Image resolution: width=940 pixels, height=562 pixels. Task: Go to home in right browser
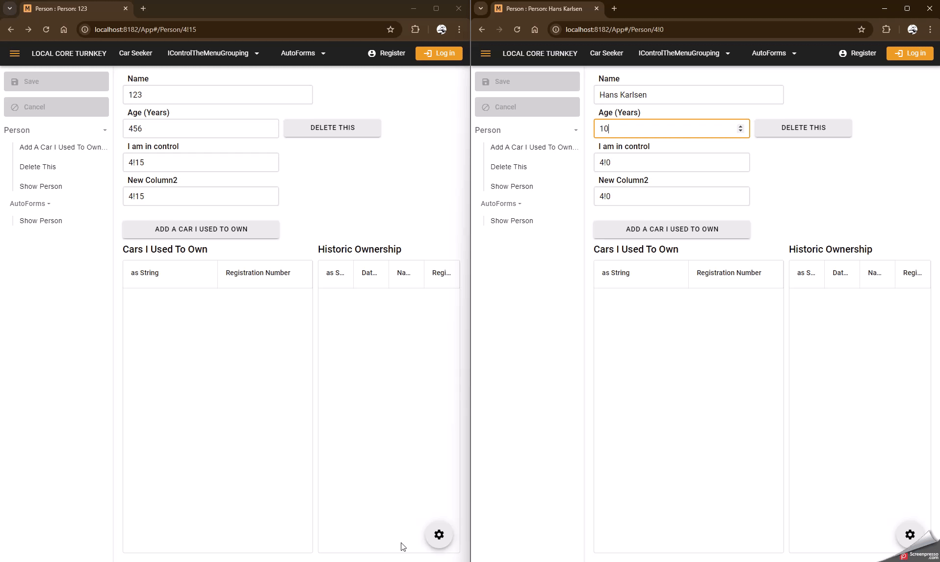click(x=535, y=29)
